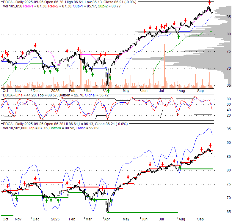The height and width of the screenshot is (221, 232).
Task: Select the Dec label on top chart time axis
Action: [x=36, y=90]
